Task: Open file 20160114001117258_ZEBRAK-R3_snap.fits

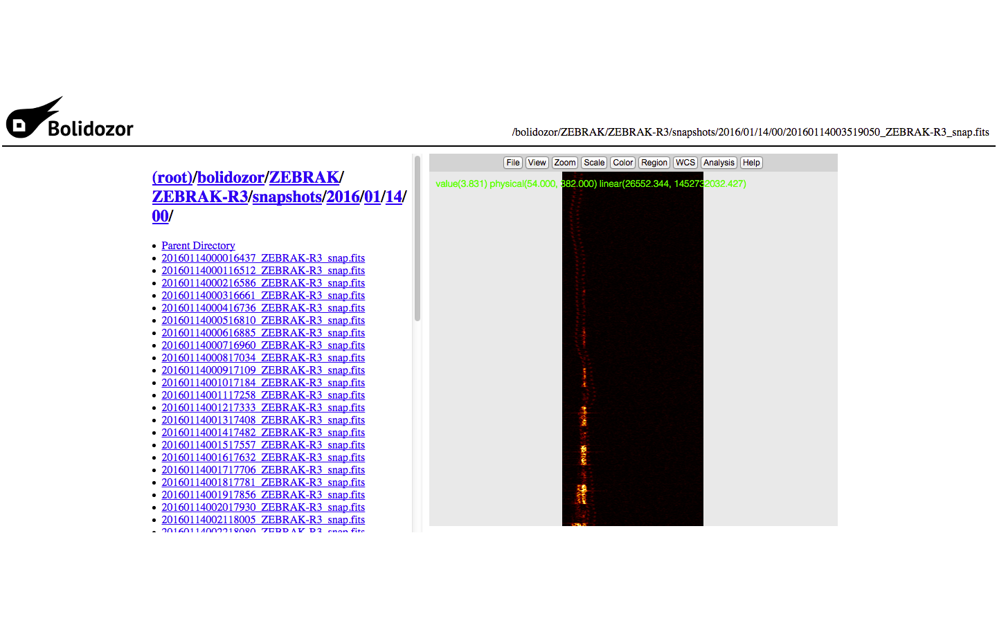Action: tap(263, 395)
